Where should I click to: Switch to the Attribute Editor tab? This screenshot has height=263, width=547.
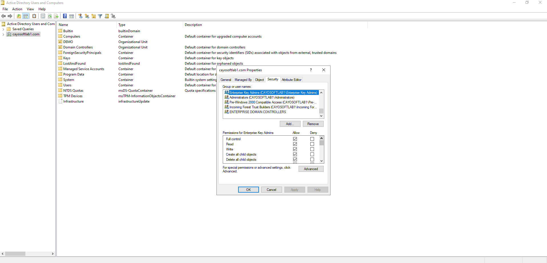291,80
